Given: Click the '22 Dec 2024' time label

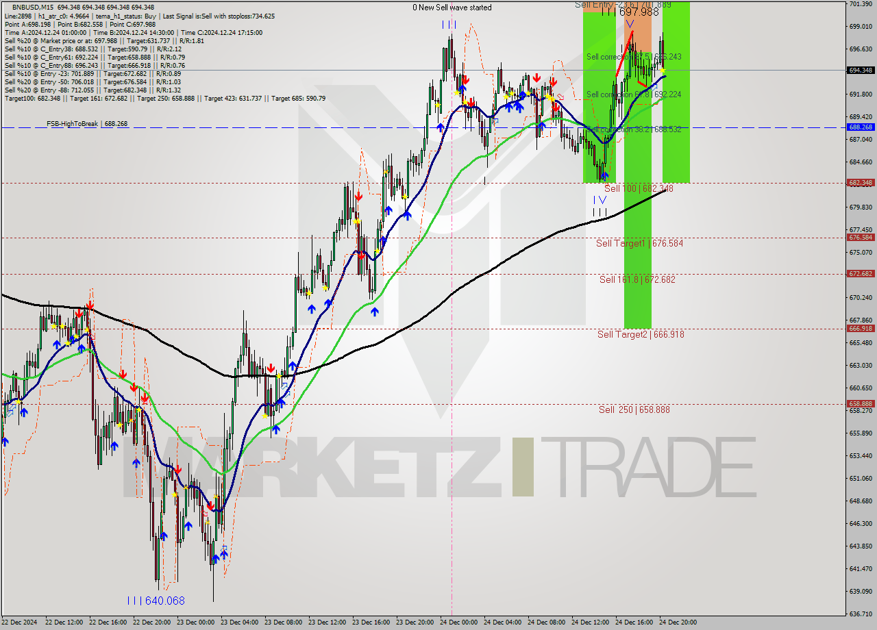Looking at the screenshot, I should [21, 622].
